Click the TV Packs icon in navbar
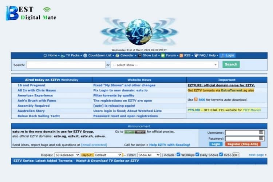Image resolution: width=273 pixels, height=182 pixels. [63, 56]
